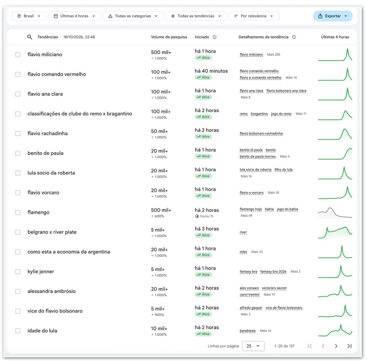Check the lula socio da roberta row
This screenshot has width=367, height=361.
[x=18, y=173]
